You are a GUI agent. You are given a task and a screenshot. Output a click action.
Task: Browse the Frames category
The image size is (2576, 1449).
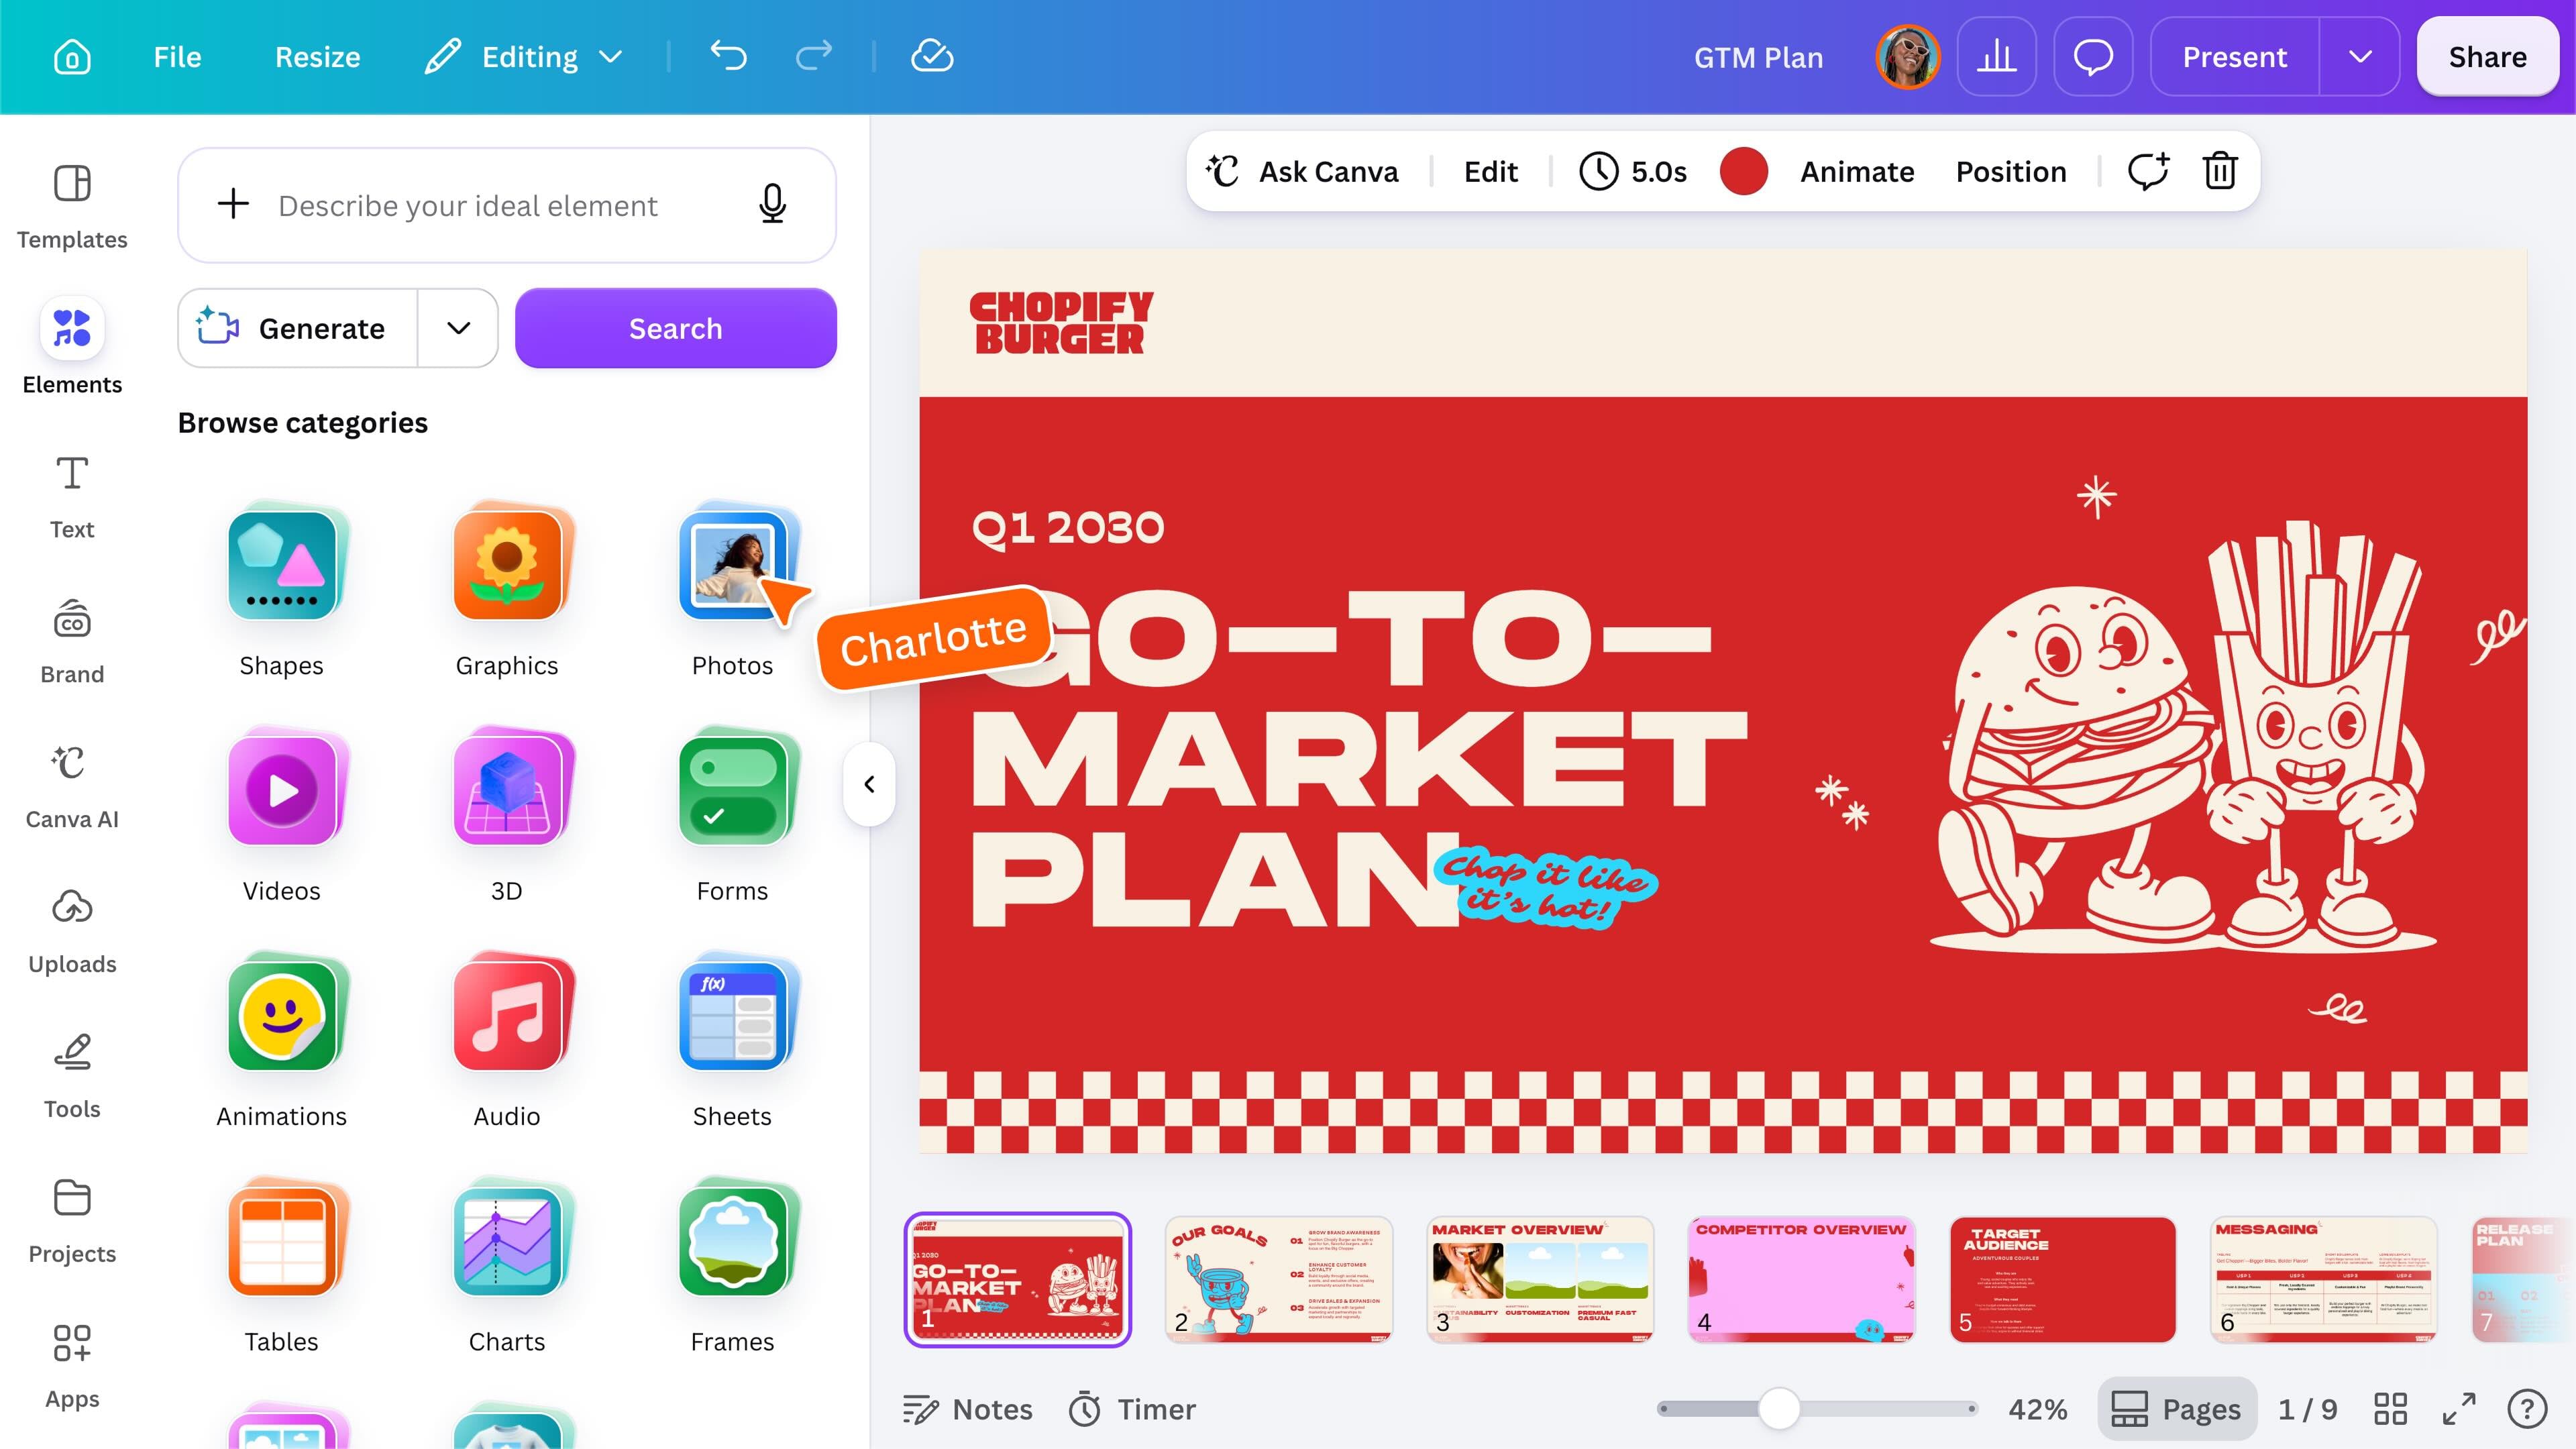732,1265
